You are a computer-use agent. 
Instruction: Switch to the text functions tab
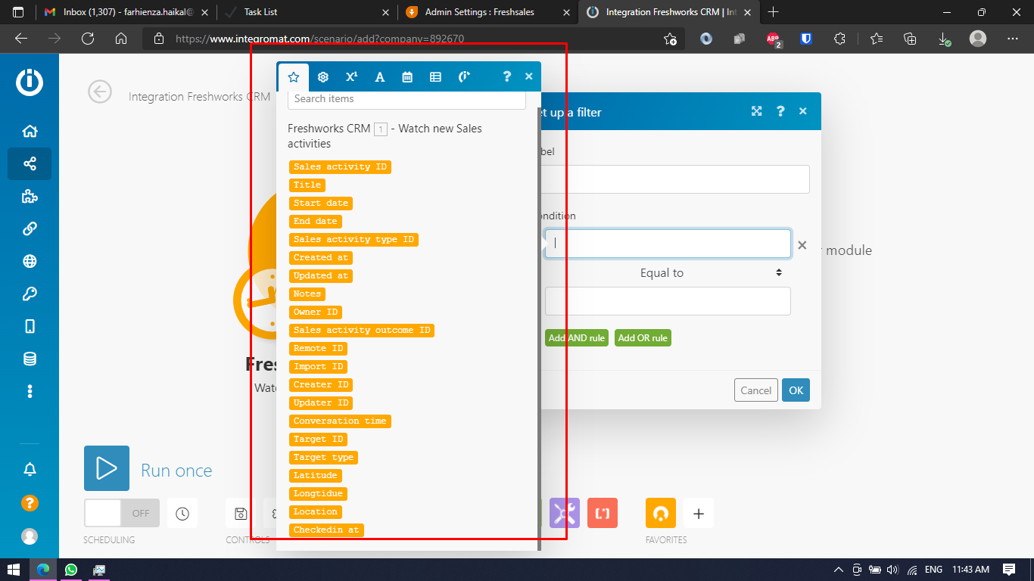[x=380, y=76]
